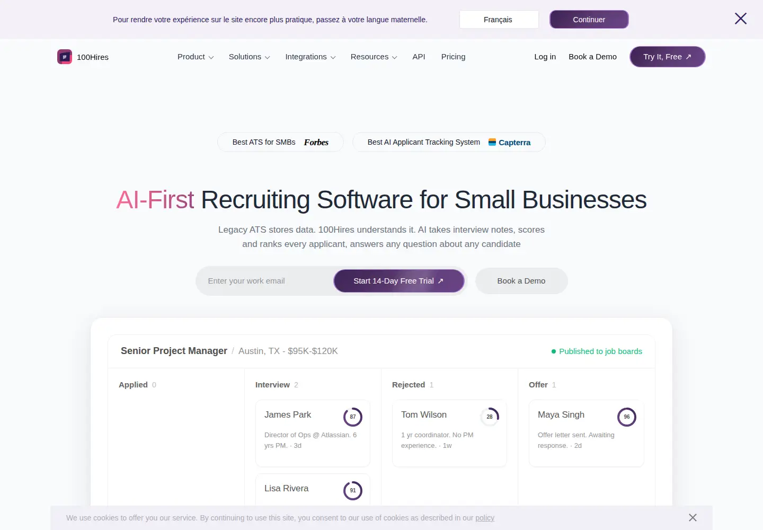Start the 14-Day Free Trial
The image size is (763, 530).
[399, 281]
